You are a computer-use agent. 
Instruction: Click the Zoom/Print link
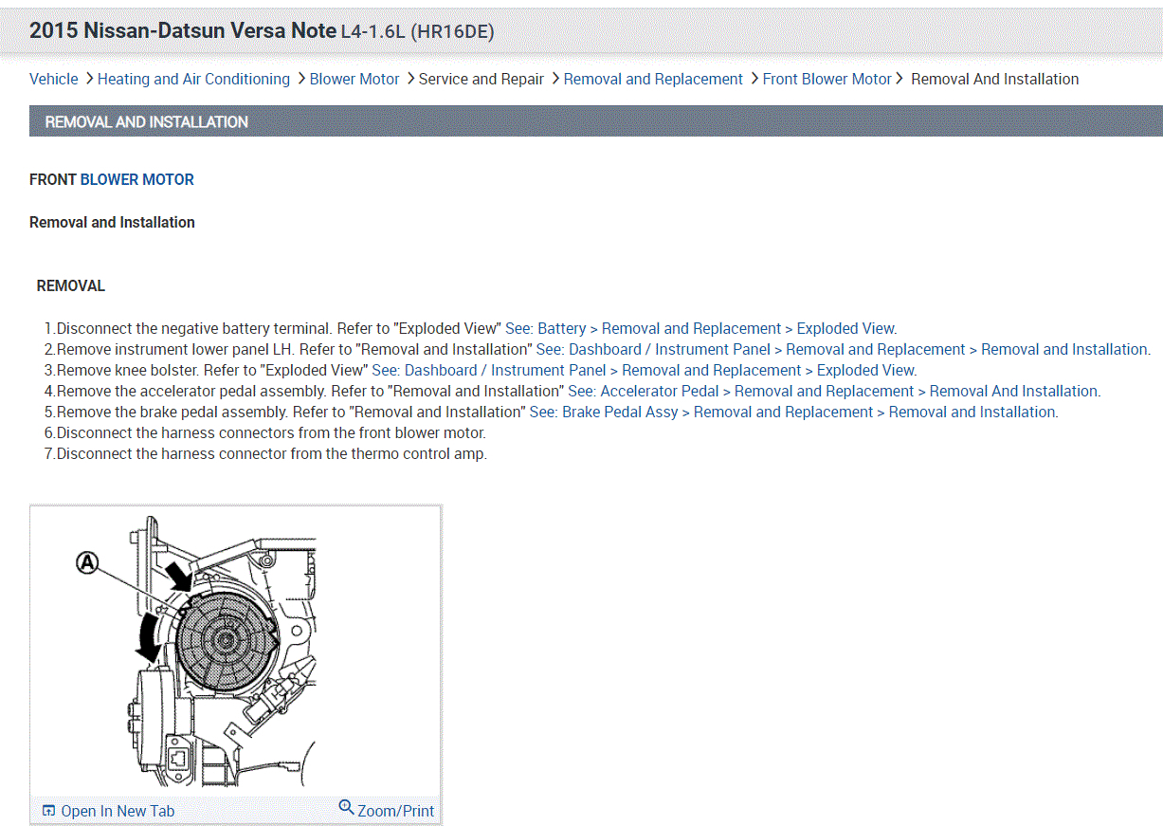point(395,811)
